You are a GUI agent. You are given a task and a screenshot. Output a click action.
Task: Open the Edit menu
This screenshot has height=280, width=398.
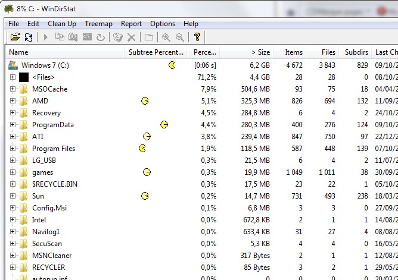(x=33, y=24)
